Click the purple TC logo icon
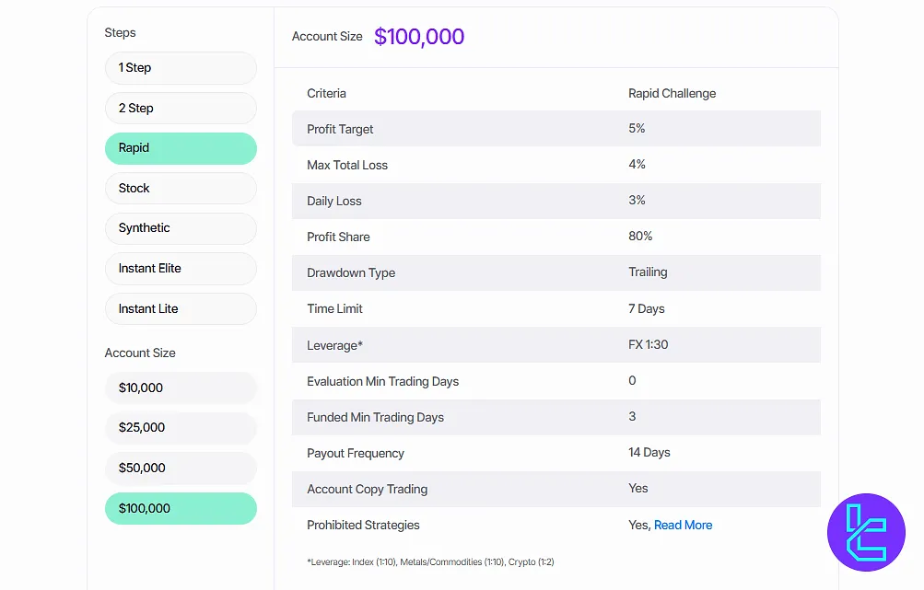924x590 pixels. coord(866,532)
